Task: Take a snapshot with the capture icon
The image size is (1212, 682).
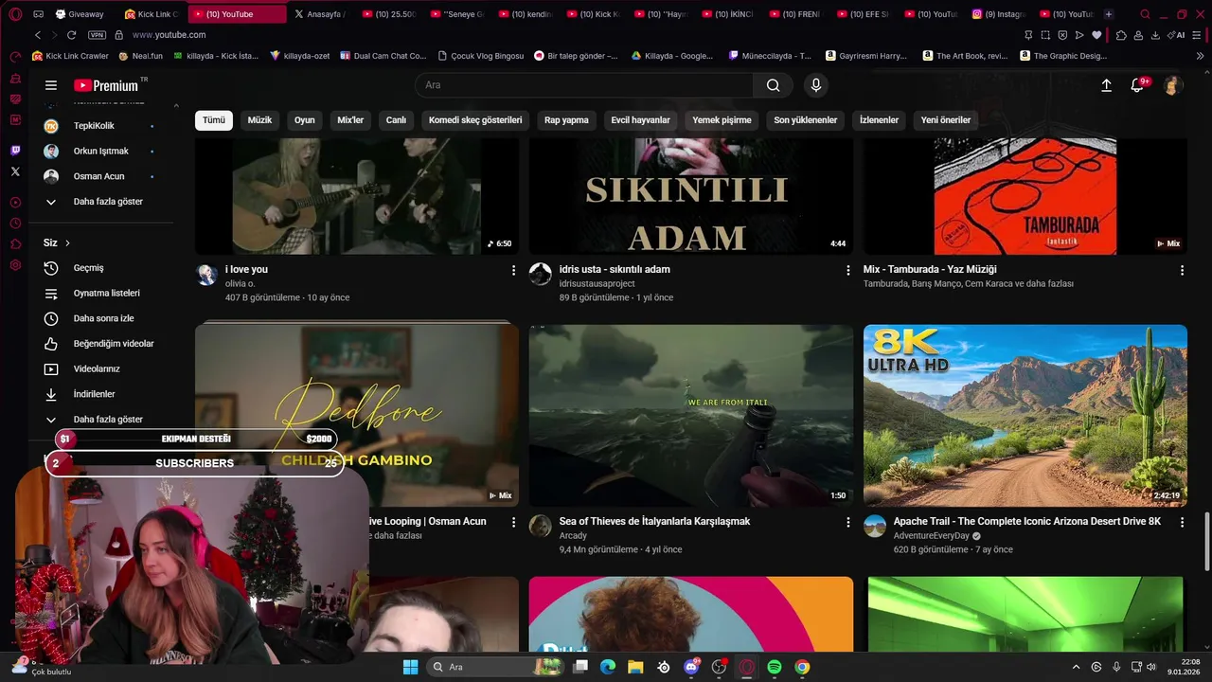Action: pyautogui.click(x=1045, y=35)
